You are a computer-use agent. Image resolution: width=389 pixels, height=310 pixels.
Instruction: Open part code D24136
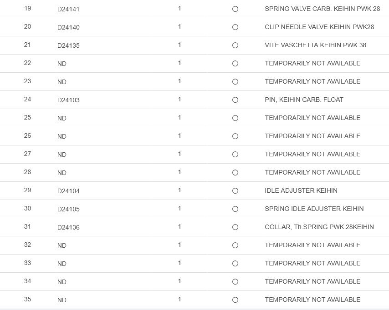pos(68,227)
